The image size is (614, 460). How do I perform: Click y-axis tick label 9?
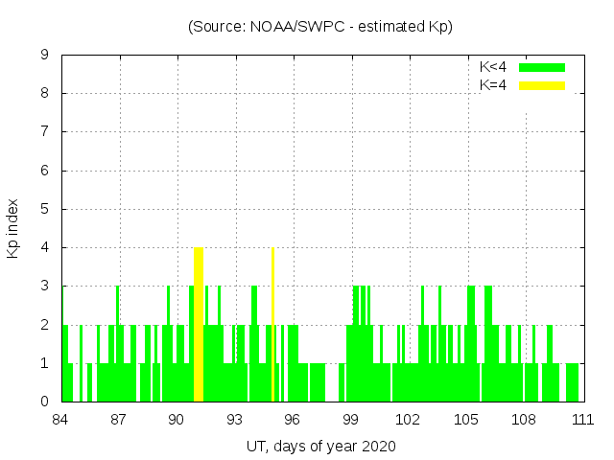[44, 56]
